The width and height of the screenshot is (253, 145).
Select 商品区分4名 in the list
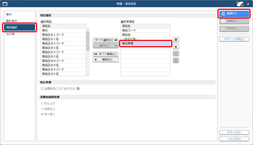[x=63, y=65]
